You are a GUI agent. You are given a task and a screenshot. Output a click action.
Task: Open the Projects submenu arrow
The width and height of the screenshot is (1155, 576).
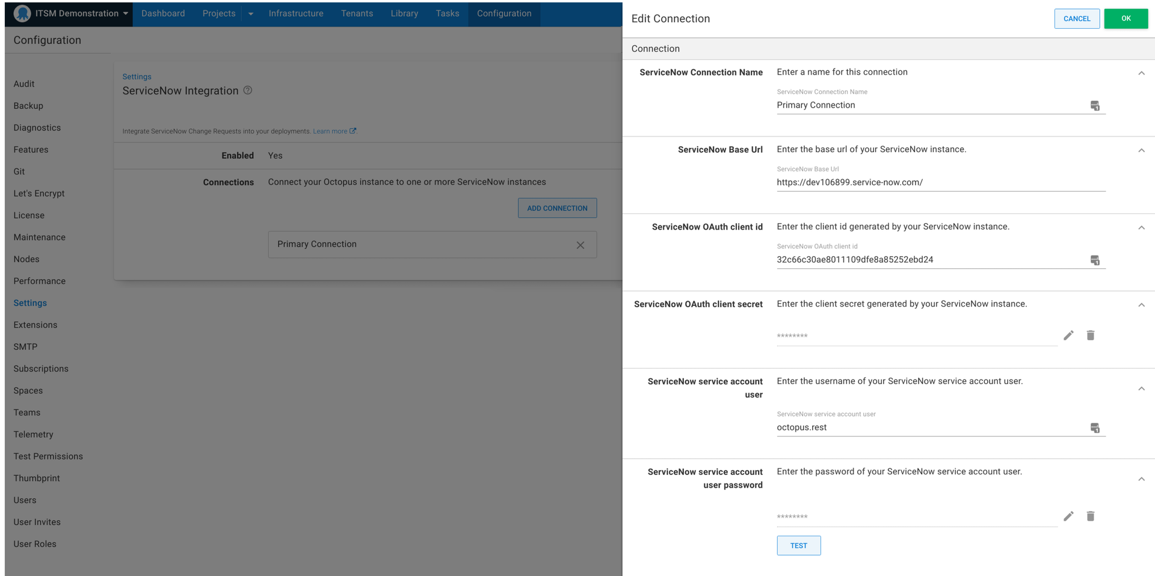pos(250,13)
